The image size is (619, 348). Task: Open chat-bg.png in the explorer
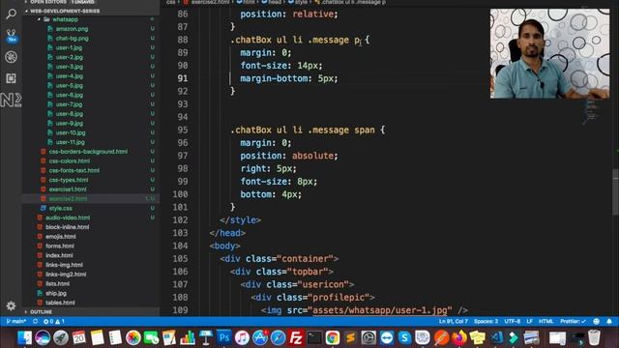coord(73,39)
